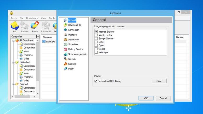Open the Downloads menu
The height and width of the screenshot is (114, 203).
click(x=32, y=18)
